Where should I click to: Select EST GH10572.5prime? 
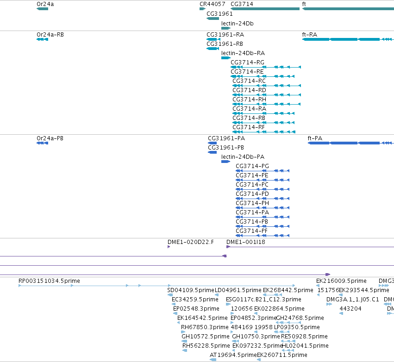coord(184,341)
